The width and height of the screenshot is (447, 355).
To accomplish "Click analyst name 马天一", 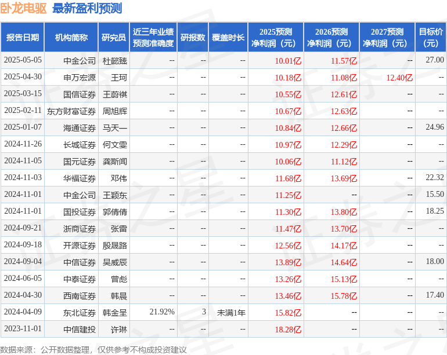I will [115, 128].
